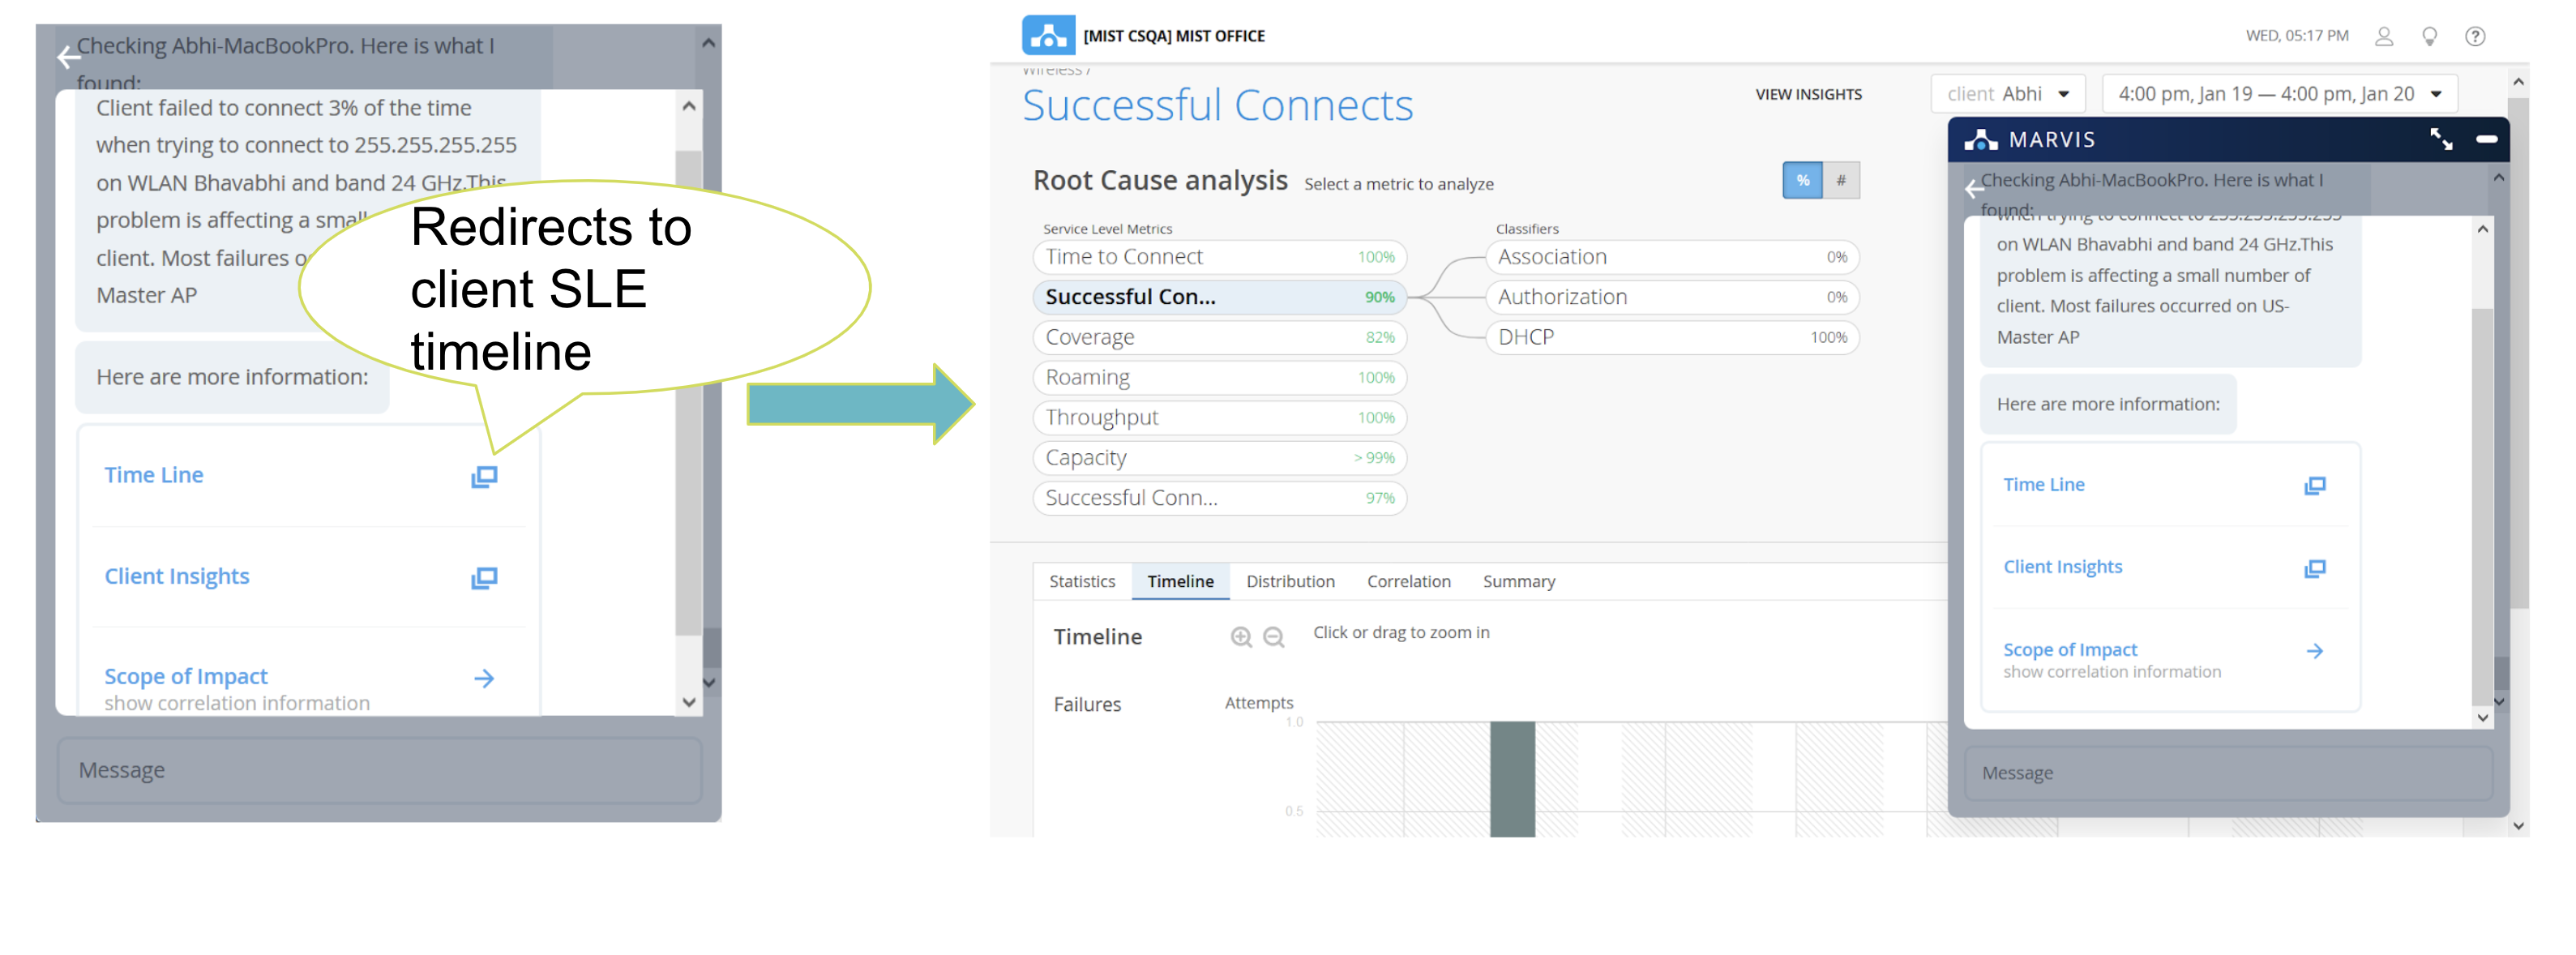Click the timeline zoom in magnifier
This screenshot has height=955, width=2576.
click(x=1240, y=637)
